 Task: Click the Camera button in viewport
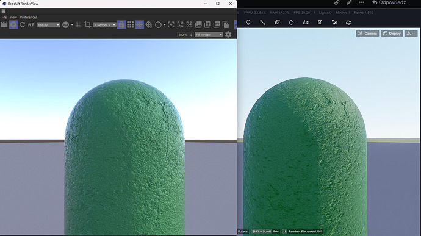(367, 34)
